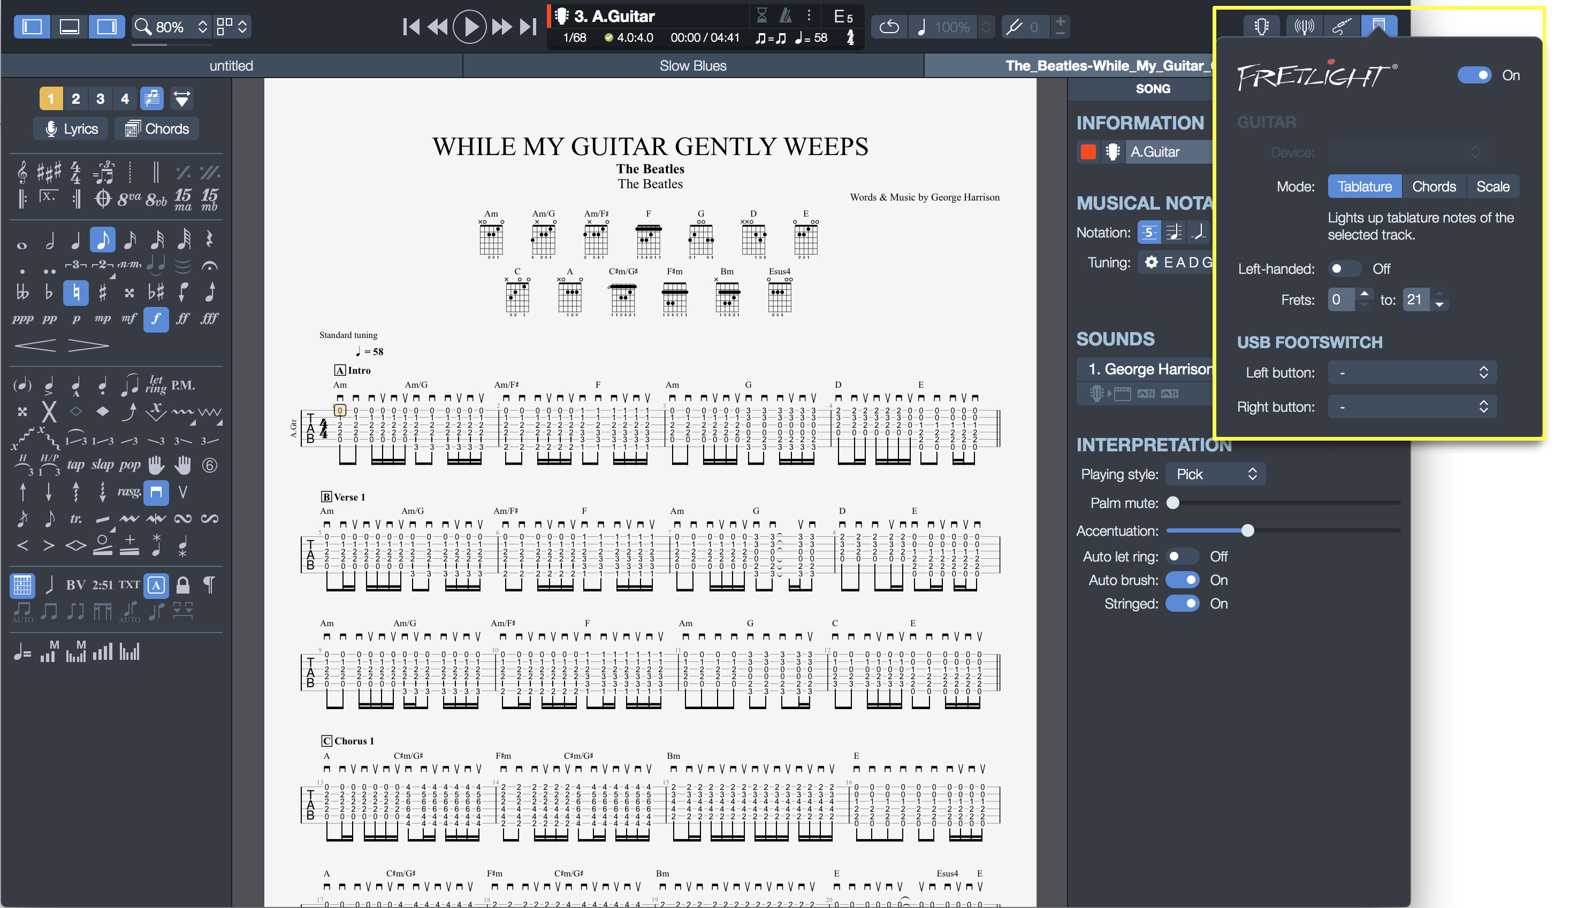Click the palm mute toggle icon
The height and width of the screenshot is (908, 1570).
1172,502
